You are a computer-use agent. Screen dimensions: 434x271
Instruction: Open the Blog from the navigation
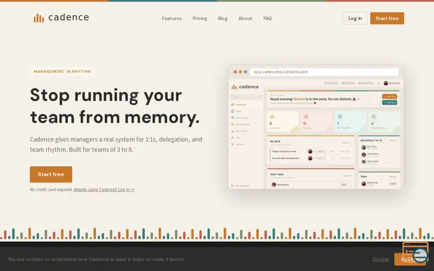click(222, 18)
